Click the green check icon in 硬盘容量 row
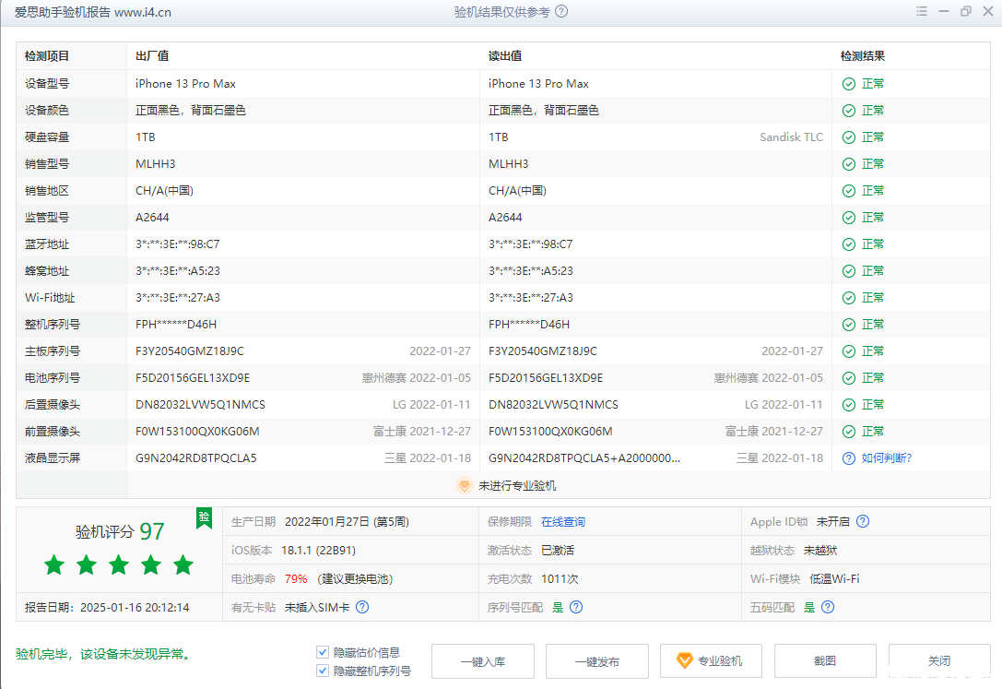 point(849,137)
